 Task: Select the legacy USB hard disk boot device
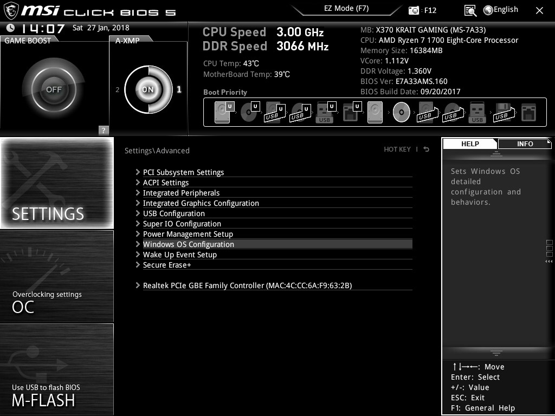pos(428,112)
